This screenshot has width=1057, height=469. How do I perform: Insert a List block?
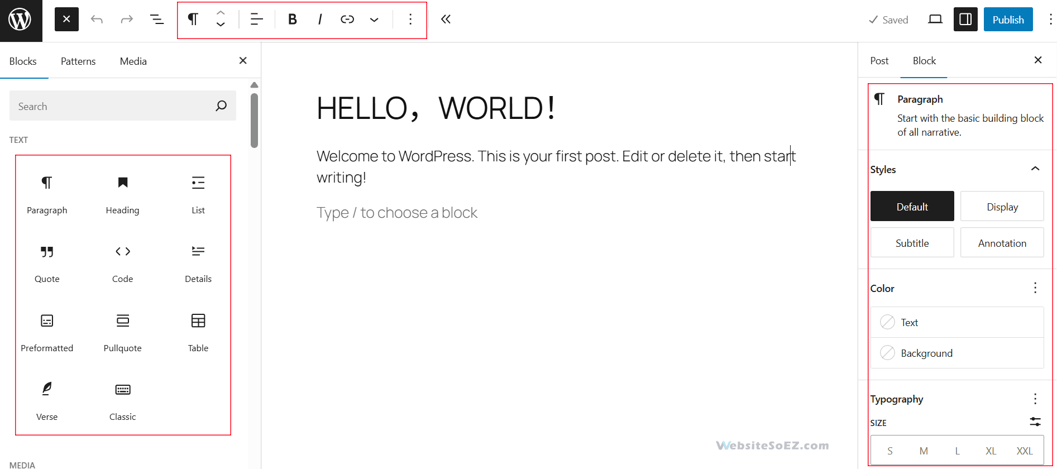tap(198, 194)
